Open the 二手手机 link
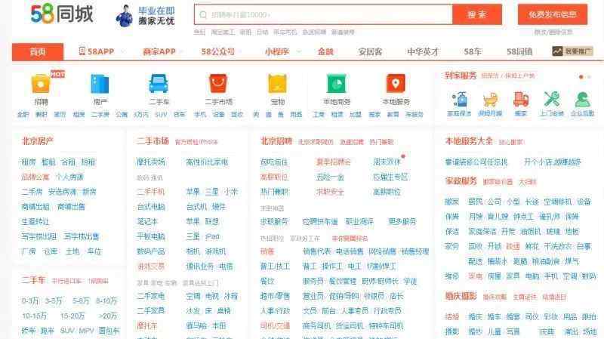Screen dimensions: 604x339 (x=150, y=192)
